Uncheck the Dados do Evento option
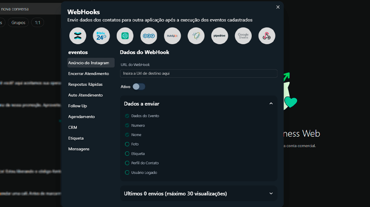This screenshot has width=370, height=207. click(127, 116)
